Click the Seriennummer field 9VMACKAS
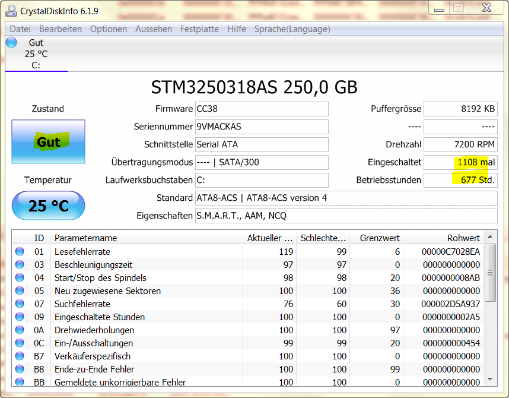Viewport: 509px width, 398px height. [x=262, y=127]
